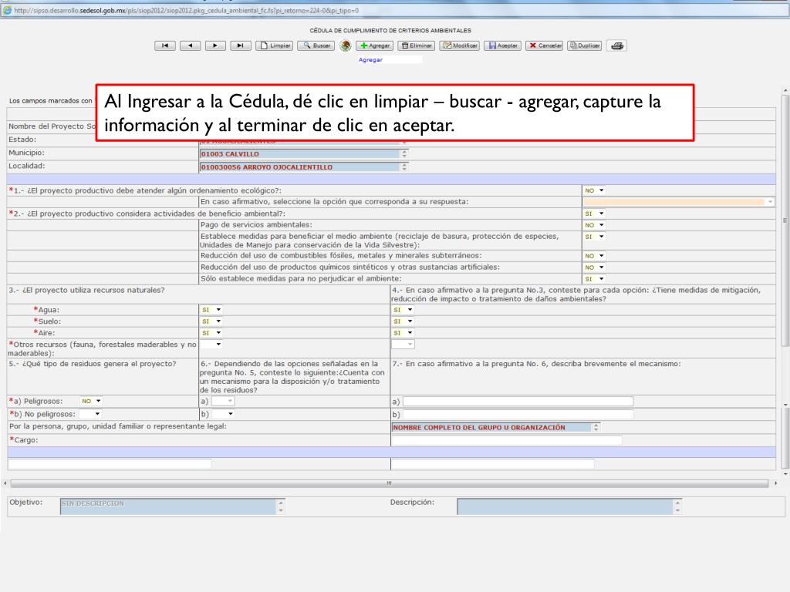Viewport: 790px width, 592px height.
Task: Jump to last record navigation button
Action: (x=241, y=45)
